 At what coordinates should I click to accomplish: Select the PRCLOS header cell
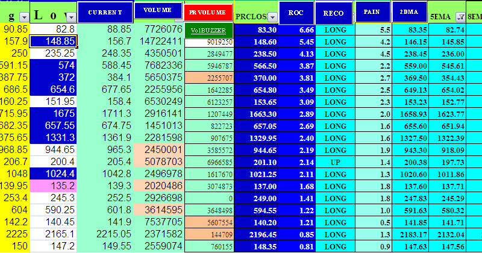(x=256, y=13)
